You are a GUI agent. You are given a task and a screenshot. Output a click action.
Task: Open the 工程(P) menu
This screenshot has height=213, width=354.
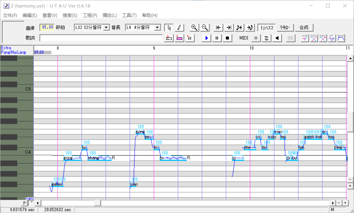[90, 15]
